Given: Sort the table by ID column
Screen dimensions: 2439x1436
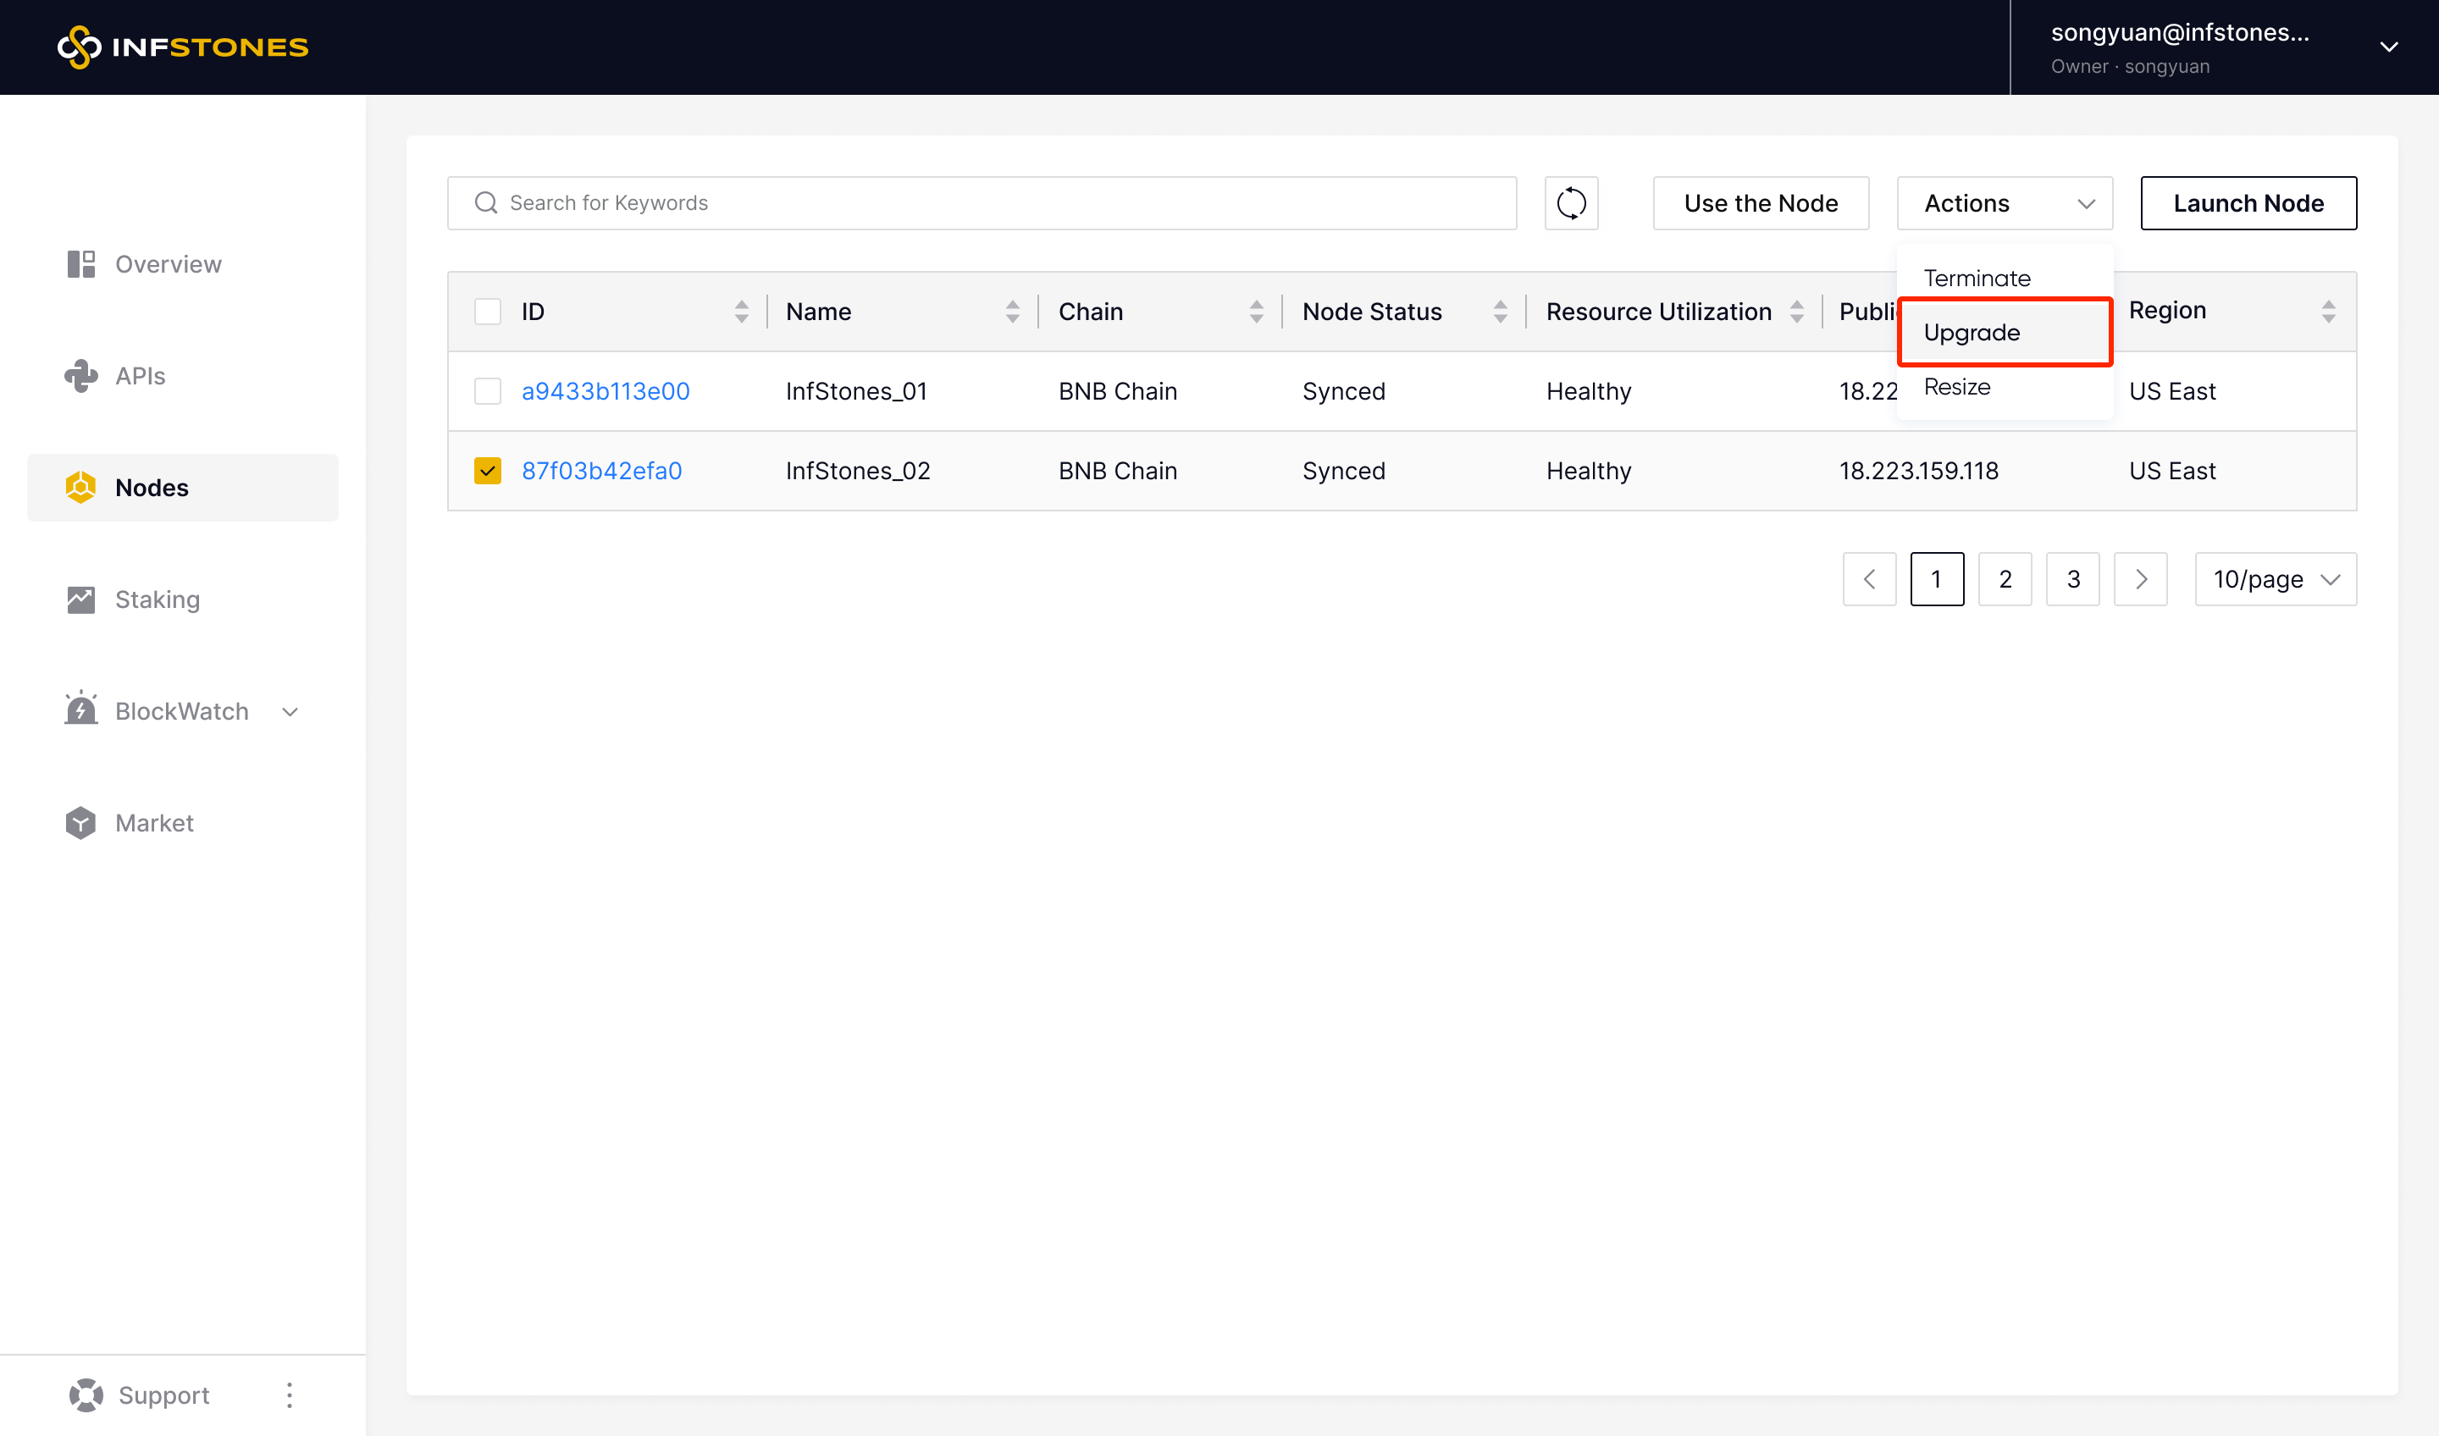Looking at the screenshot, I should pos(741,312).
